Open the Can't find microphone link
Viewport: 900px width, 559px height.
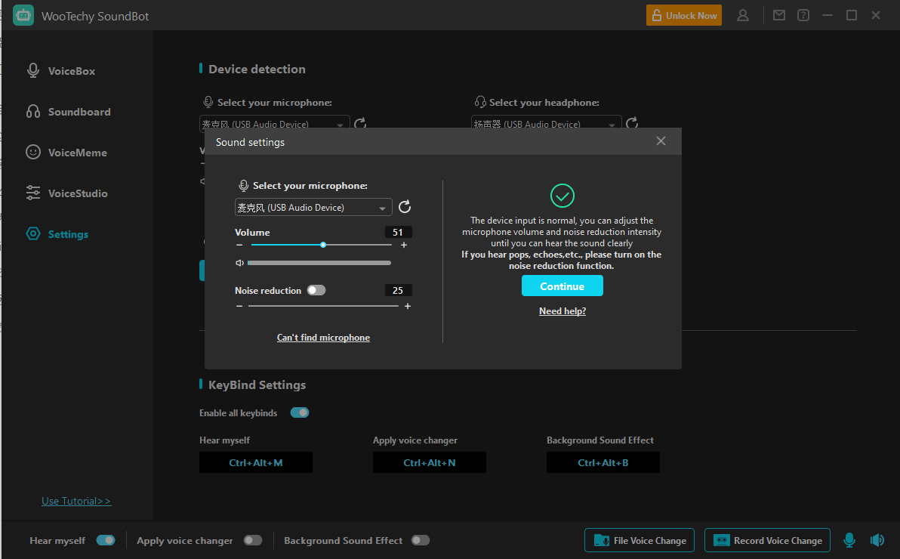click(x=323, y=338)
